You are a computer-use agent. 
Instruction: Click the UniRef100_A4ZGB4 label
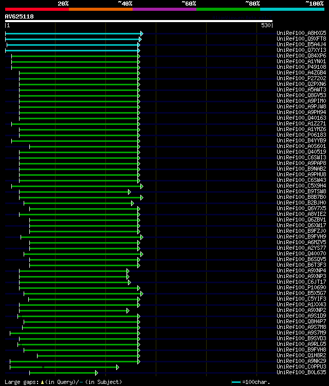301,72
